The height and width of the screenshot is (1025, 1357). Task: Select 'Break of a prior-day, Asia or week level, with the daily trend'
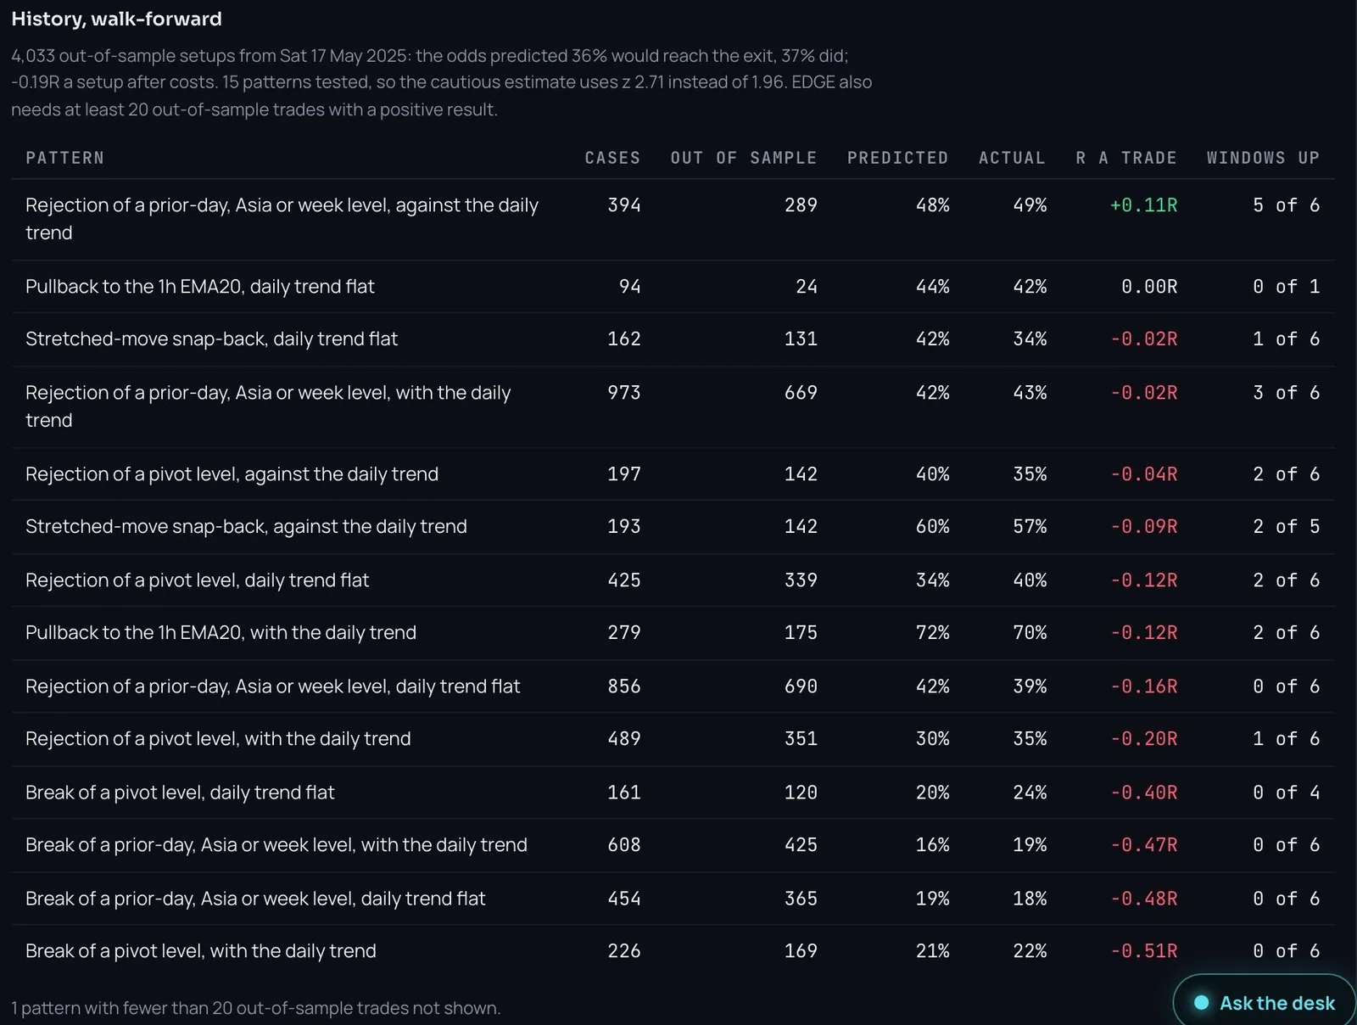(x=276, y=845)
